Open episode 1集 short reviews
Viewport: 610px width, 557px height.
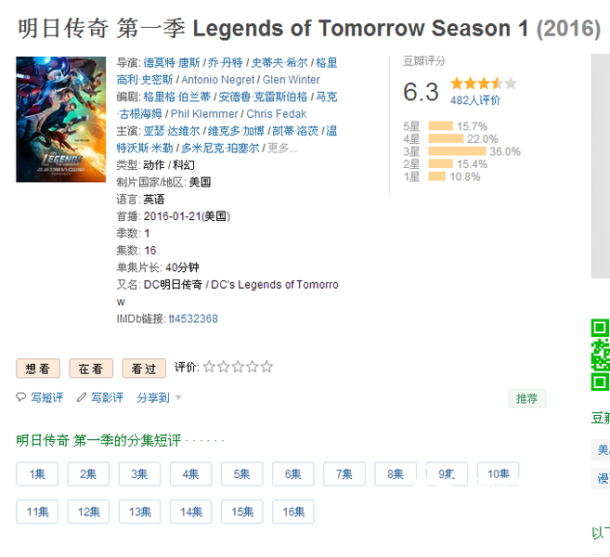click(x=37, y=473)
